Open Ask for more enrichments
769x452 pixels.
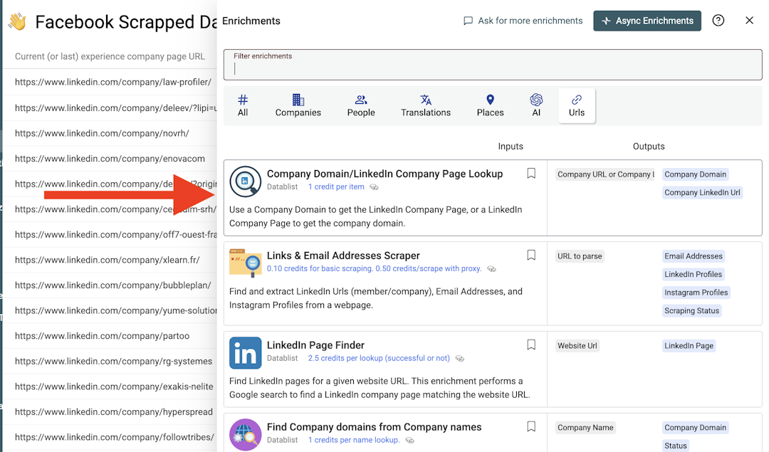click(x=523, y=21)
